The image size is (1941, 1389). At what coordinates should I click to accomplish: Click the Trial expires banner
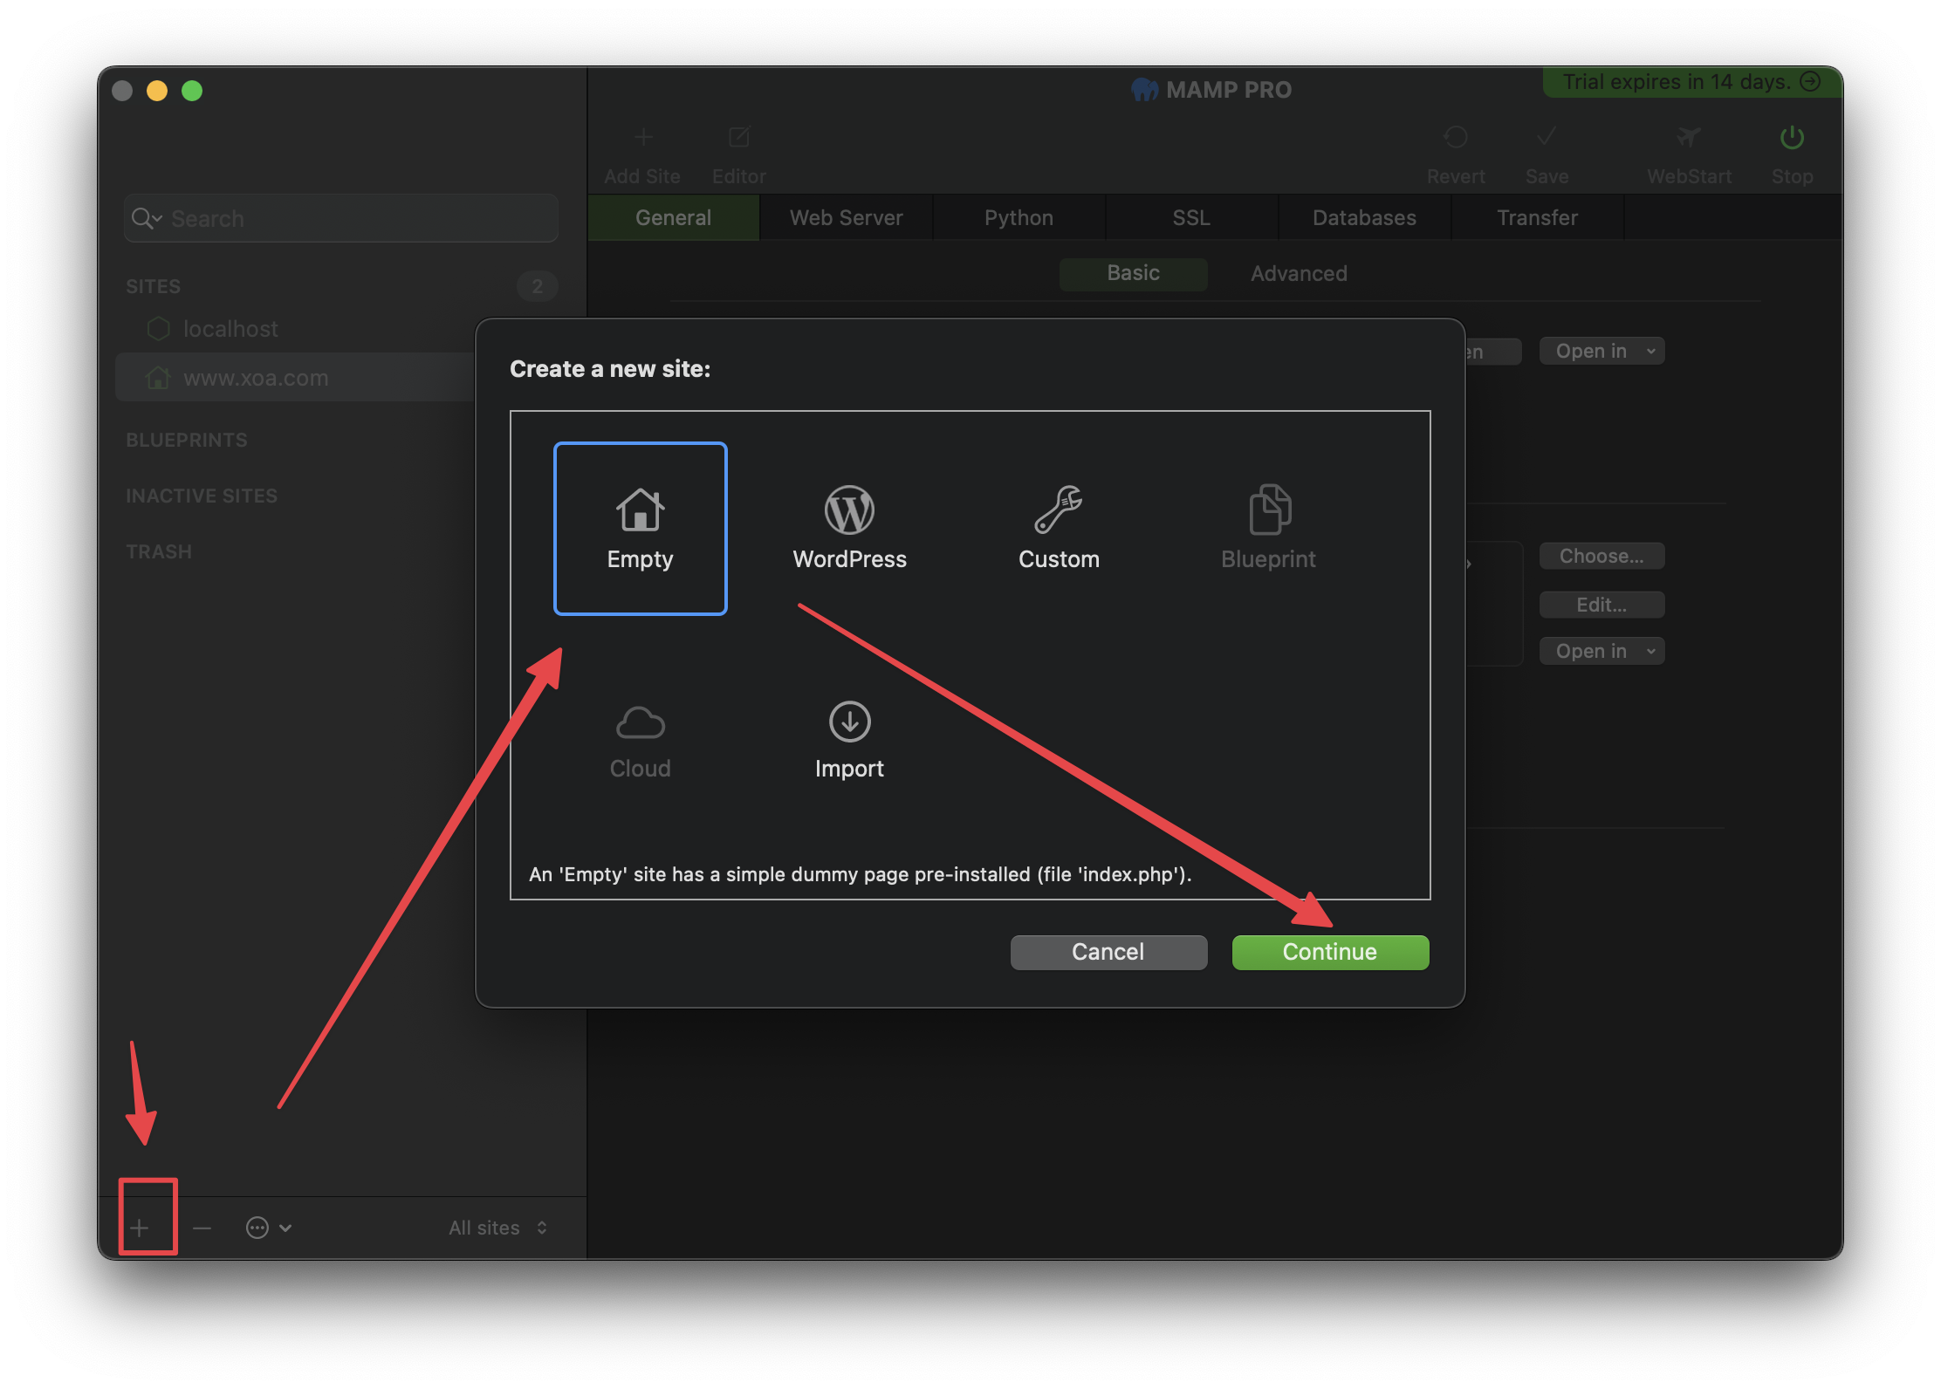[x=1691, y=82]
